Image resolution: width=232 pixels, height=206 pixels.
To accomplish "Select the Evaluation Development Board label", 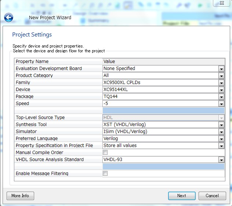I will 49,69.
